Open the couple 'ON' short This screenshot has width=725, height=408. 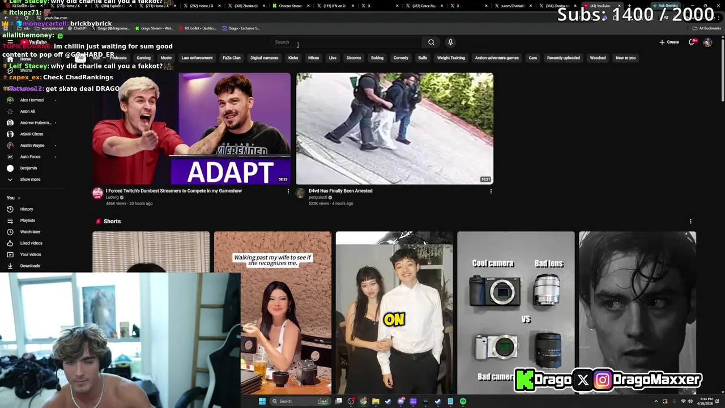coord(394,313)
